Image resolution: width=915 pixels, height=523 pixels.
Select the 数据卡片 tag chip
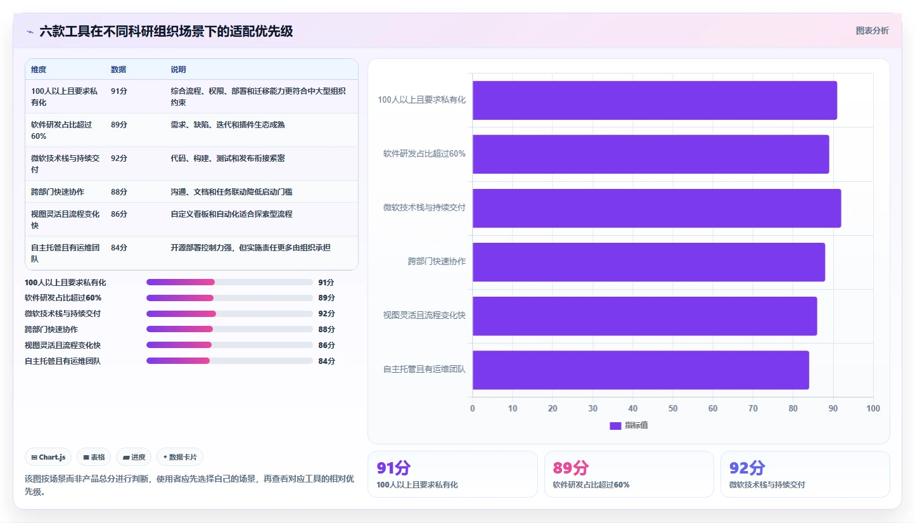180,457
